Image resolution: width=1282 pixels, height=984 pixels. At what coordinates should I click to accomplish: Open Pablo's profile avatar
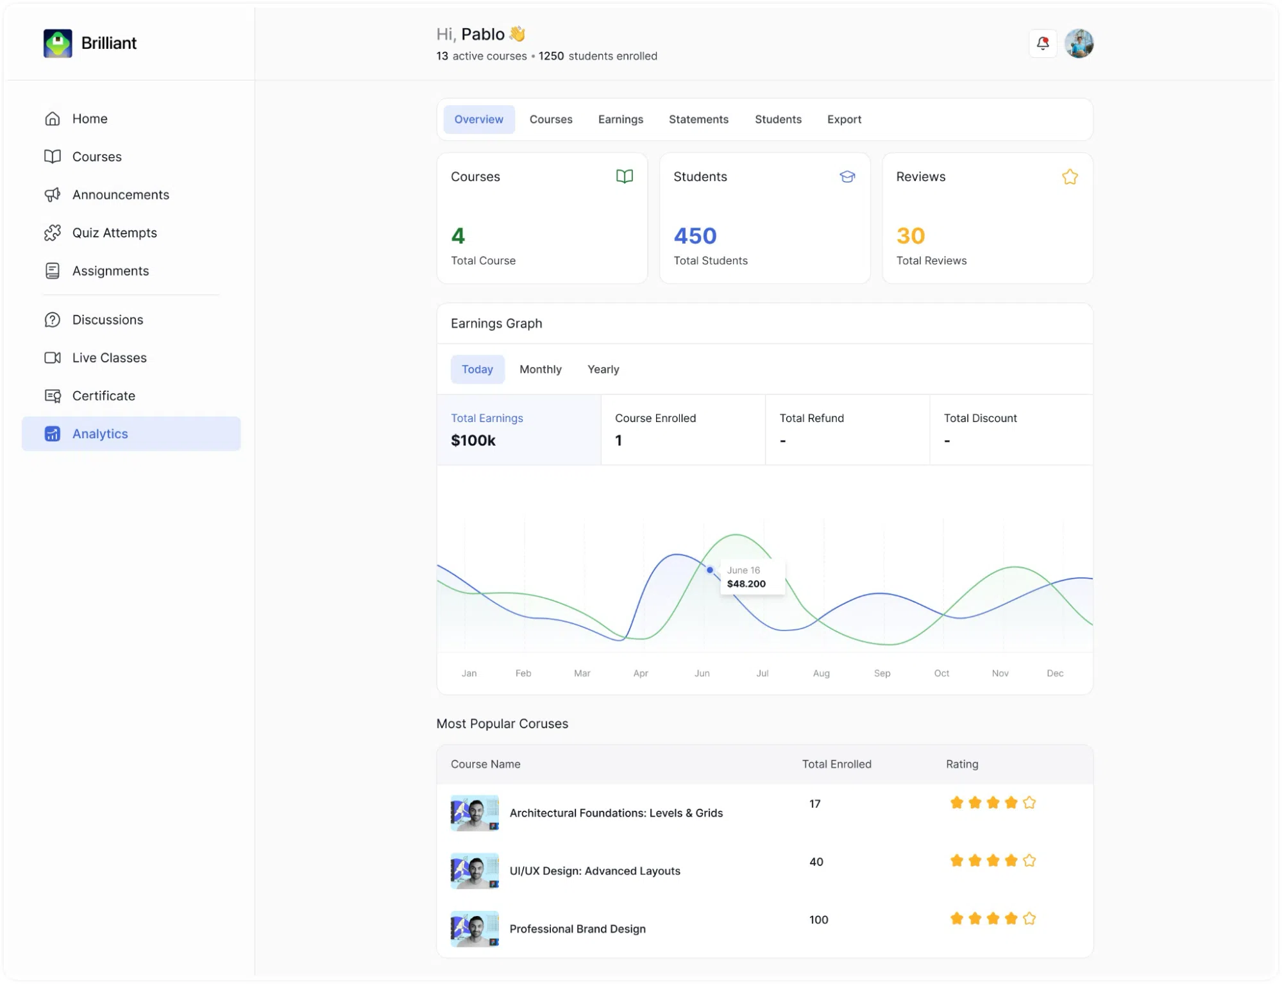pyautogui.click(x=1079, y=44)
